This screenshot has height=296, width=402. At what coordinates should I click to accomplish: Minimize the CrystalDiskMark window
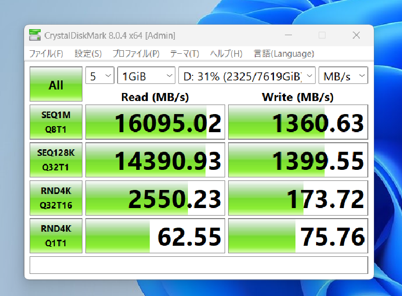288,35
